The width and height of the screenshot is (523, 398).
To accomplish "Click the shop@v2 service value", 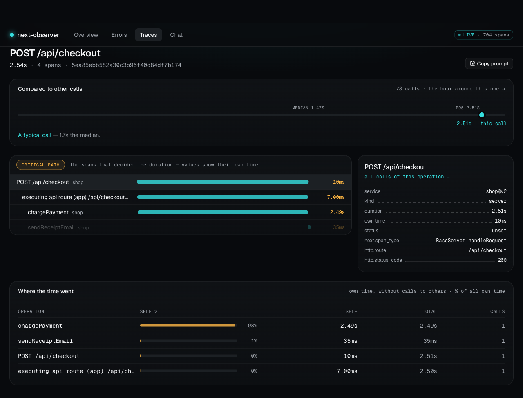I will (x=496, y=191).
